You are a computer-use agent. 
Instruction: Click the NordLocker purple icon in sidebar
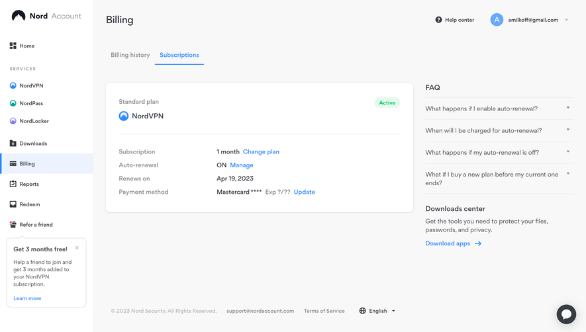(x=13, y=121)
